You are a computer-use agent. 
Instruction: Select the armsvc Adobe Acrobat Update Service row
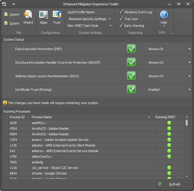94,140
